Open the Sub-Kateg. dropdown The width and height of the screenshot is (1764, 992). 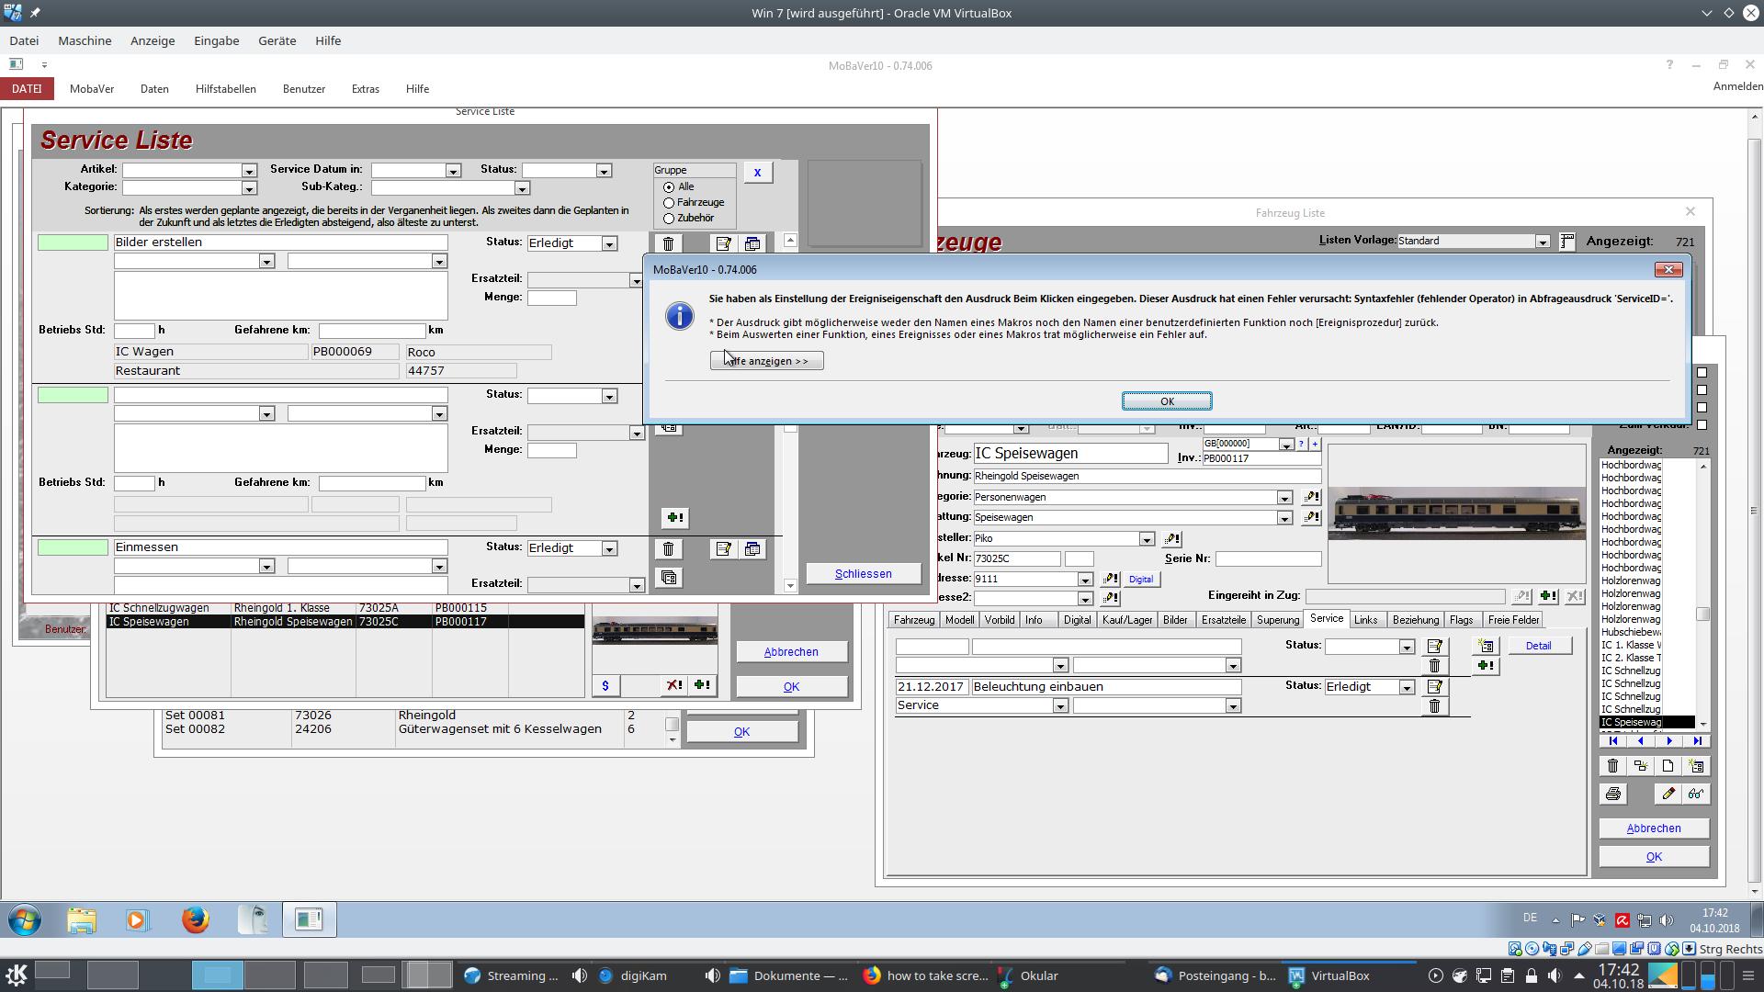tap(522, 188)
